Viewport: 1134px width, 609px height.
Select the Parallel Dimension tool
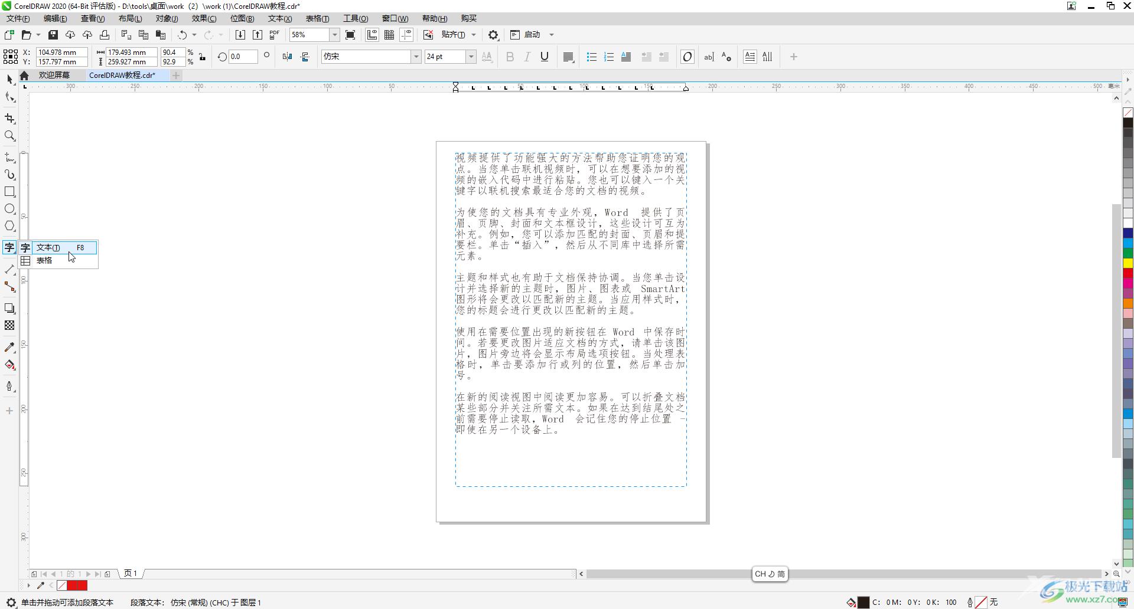click(9, 269)
